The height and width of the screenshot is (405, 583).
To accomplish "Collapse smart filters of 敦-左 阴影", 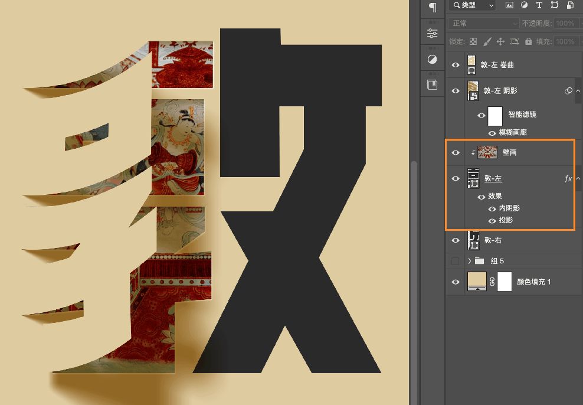I will tap(578, 91).
